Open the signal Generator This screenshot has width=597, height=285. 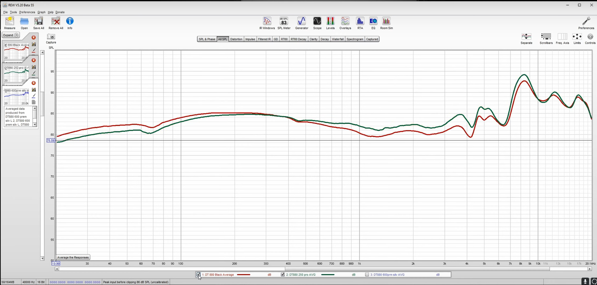[301, 23]
